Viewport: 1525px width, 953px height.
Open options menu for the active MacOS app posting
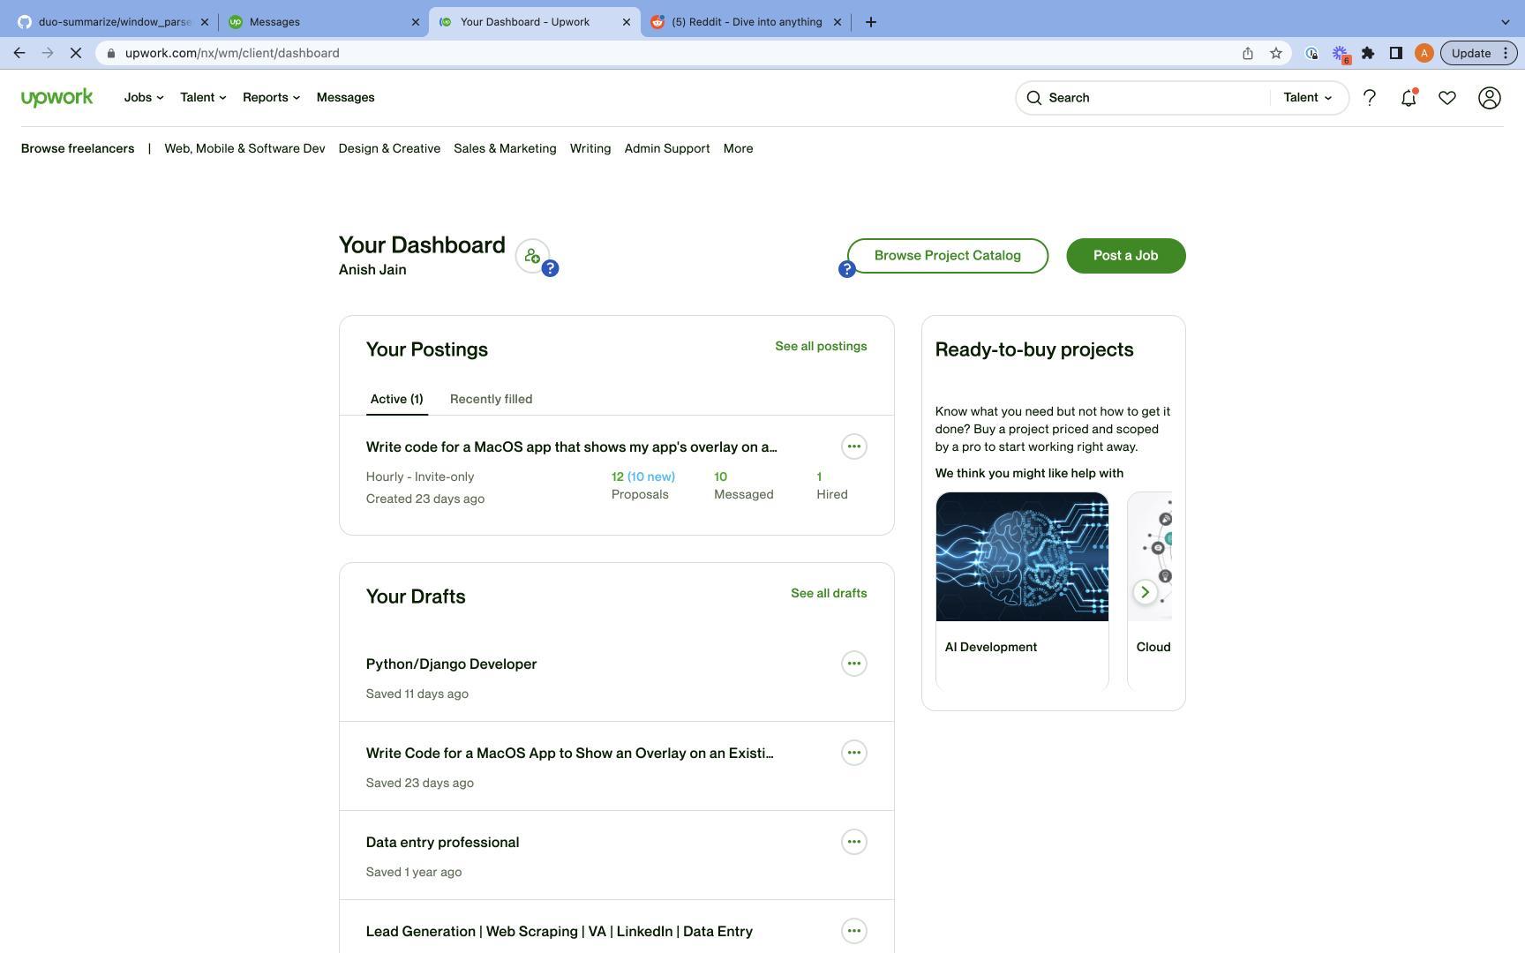[x=853, y=446]
